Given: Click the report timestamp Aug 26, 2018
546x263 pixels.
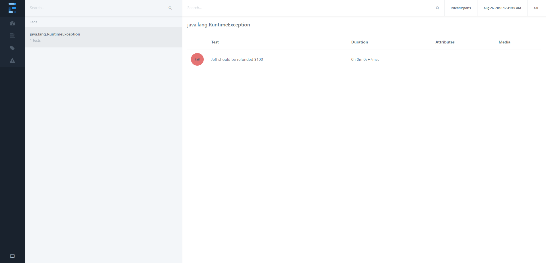Looking at the screenshot, I should click(x=502, y=8).
